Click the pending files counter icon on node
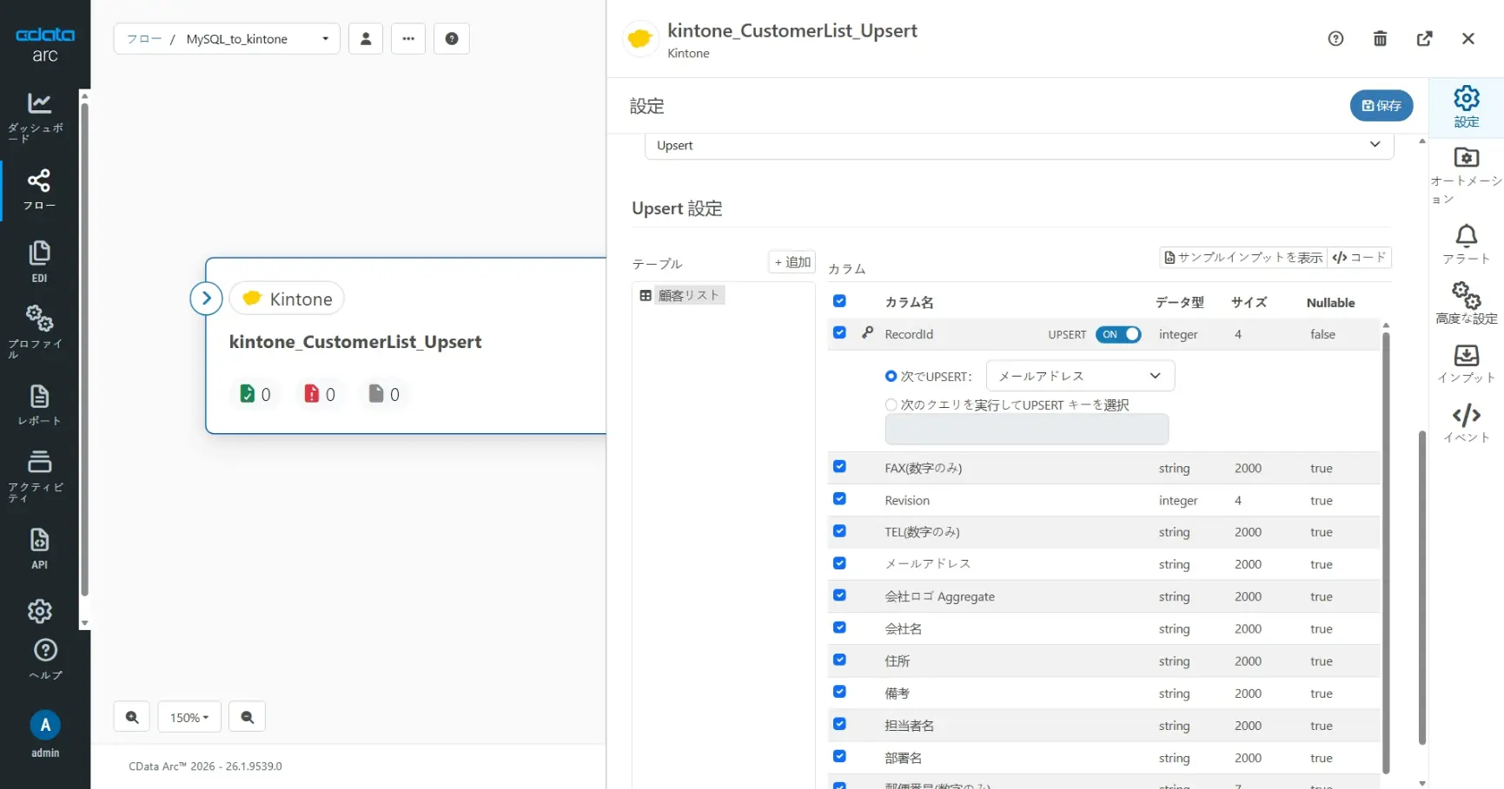The height and width of the screenshot is (789, 1504). point(376,394)
